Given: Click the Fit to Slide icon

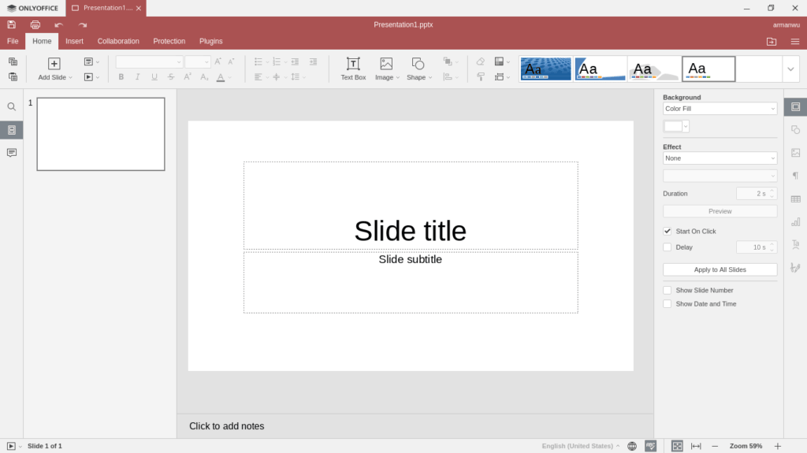Looking at the screenshot, I should [x=677, y=446].
